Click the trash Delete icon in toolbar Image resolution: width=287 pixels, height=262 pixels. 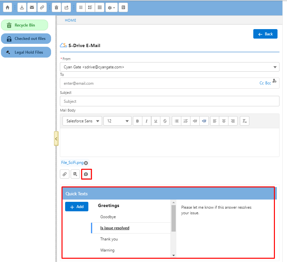[56, 7]
